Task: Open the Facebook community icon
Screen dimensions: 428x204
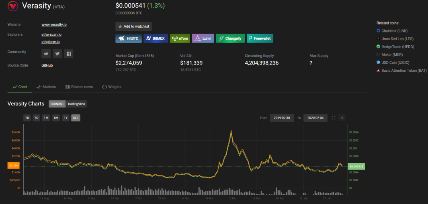Action: pos(69,53)
